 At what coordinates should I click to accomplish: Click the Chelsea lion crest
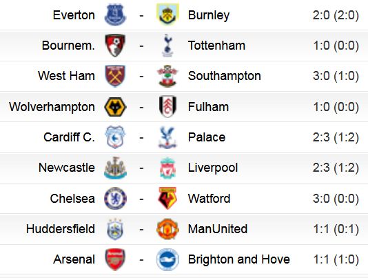tap(115, 199)
